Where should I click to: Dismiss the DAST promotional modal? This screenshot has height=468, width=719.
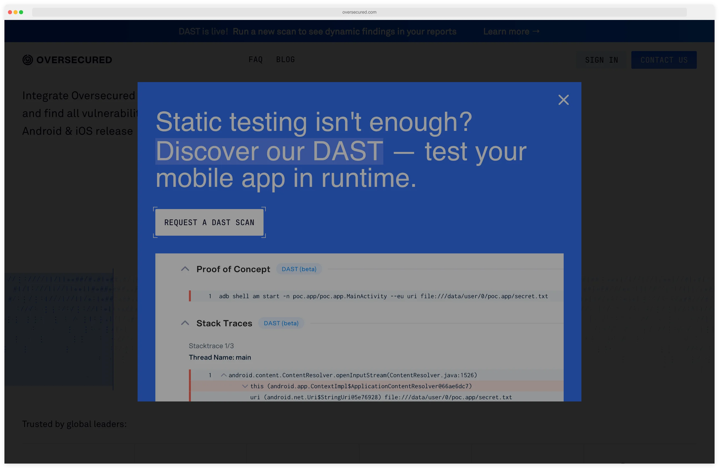coord(563,100)
